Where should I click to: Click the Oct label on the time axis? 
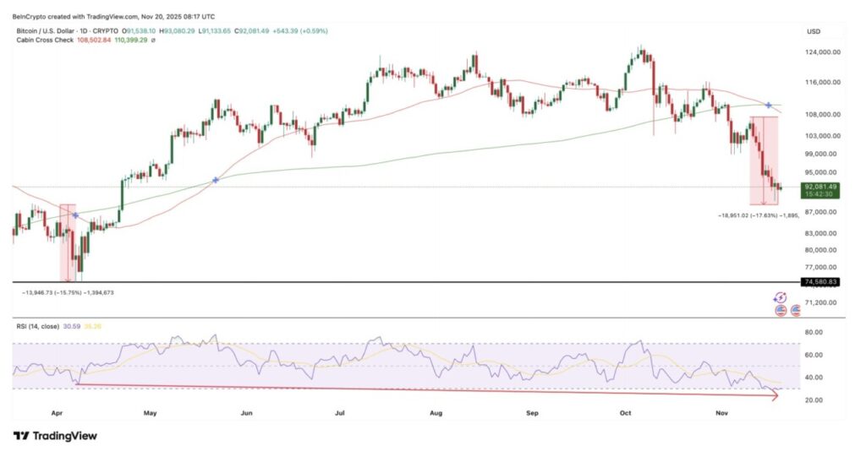click(625, 414)
